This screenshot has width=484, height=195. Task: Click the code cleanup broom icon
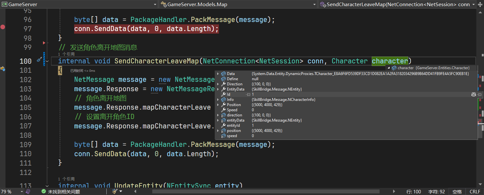coord(115,191)
